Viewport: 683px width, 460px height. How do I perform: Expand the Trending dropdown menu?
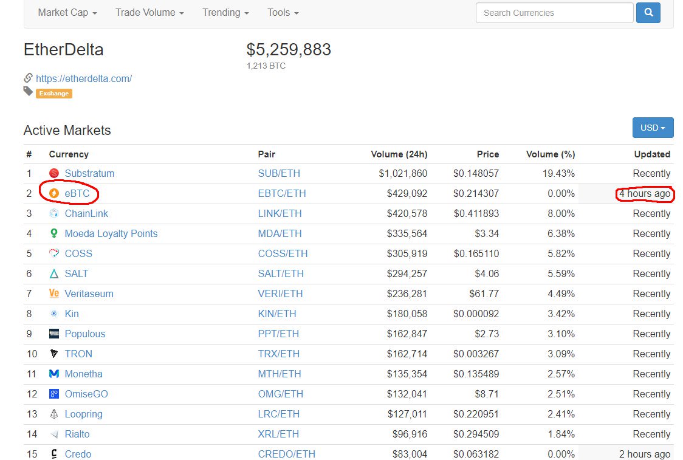tap(225, 13)
